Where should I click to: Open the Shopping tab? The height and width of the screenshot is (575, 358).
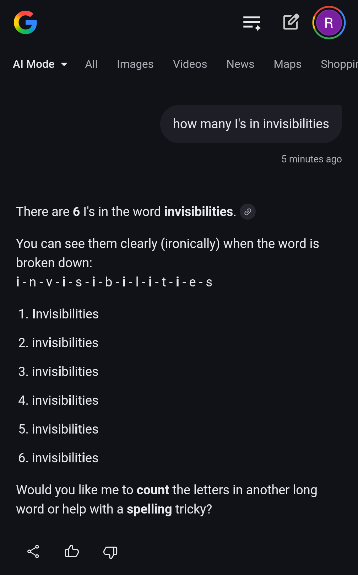click(x=339, y=64)
